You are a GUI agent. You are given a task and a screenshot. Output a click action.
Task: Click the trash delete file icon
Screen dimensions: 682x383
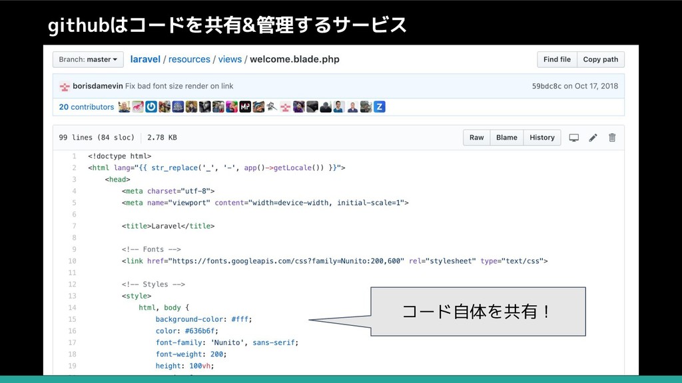coord(612,138)
